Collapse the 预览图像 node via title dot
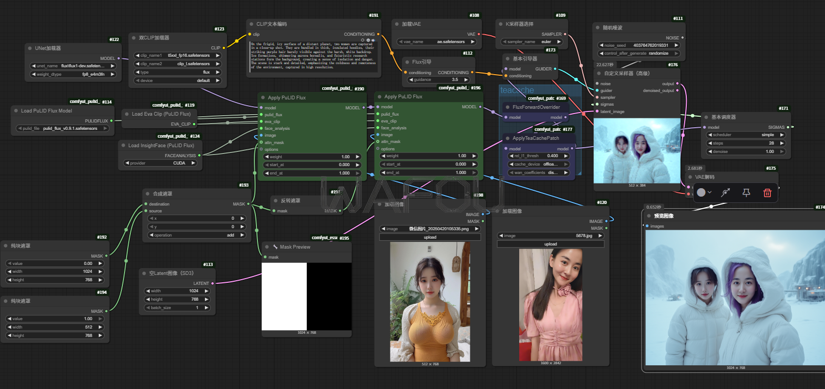Viewport: 825px width, 389px height. pyautogui.click(x=649, y=216)
